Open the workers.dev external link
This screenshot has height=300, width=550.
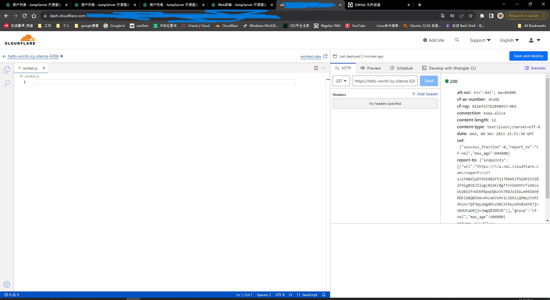pos(314,56)
